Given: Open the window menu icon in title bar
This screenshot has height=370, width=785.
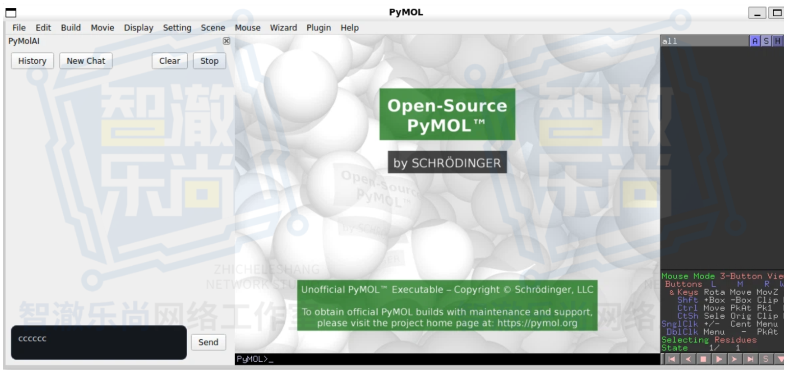Looking at the screenshot, I should [11, 13].
